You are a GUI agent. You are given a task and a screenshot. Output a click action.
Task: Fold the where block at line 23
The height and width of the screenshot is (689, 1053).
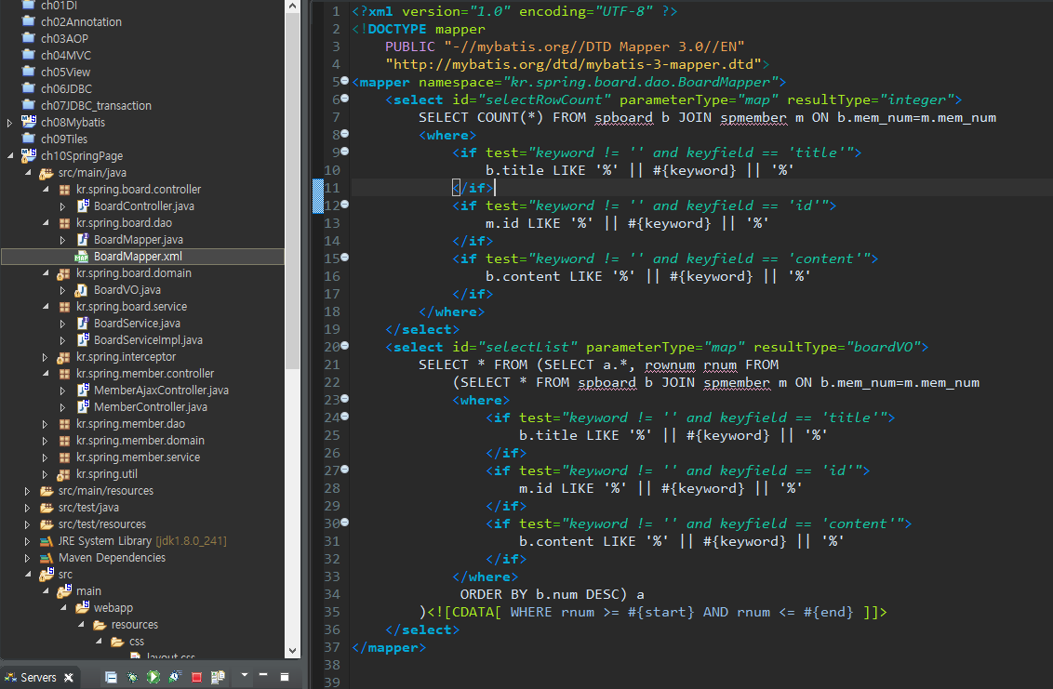[344, 399]
